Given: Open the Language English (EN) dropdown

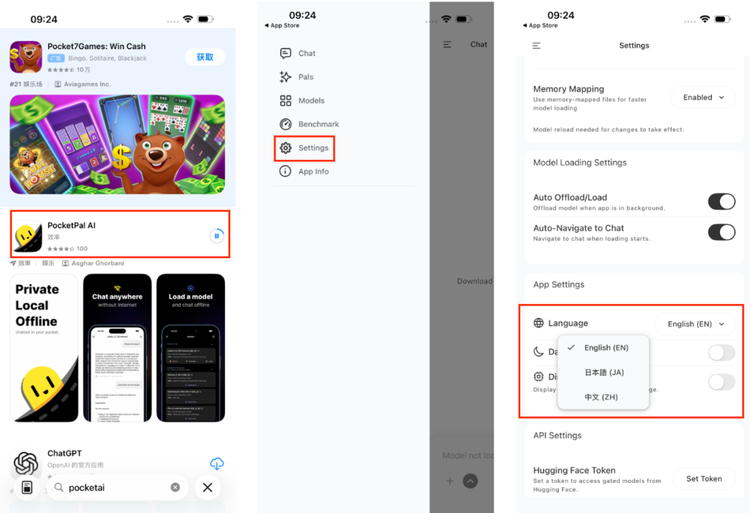Looking at the screenshot, I should [x=695, y=323].
